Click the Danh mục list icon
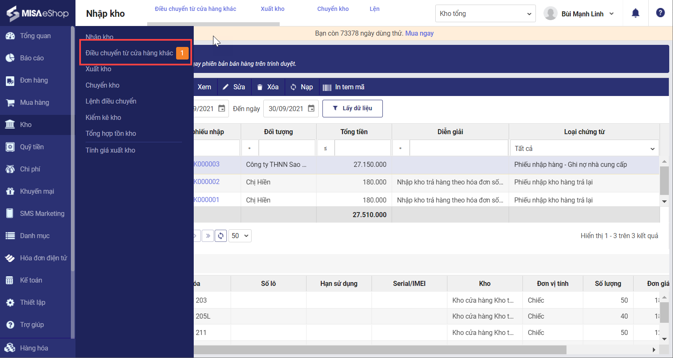 pyautogui.click(x=10, y=236)
